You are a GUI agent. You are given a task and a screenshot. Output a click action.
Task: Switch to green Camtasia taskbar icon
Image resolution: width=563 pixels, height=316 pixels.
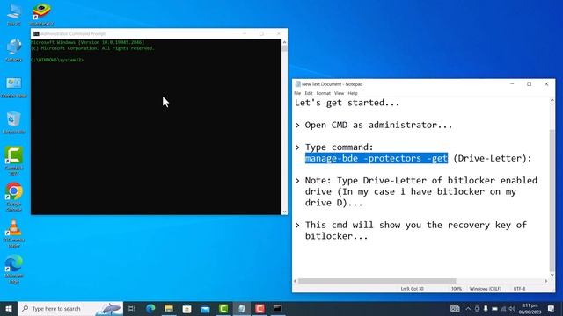(x=223, y=308)
